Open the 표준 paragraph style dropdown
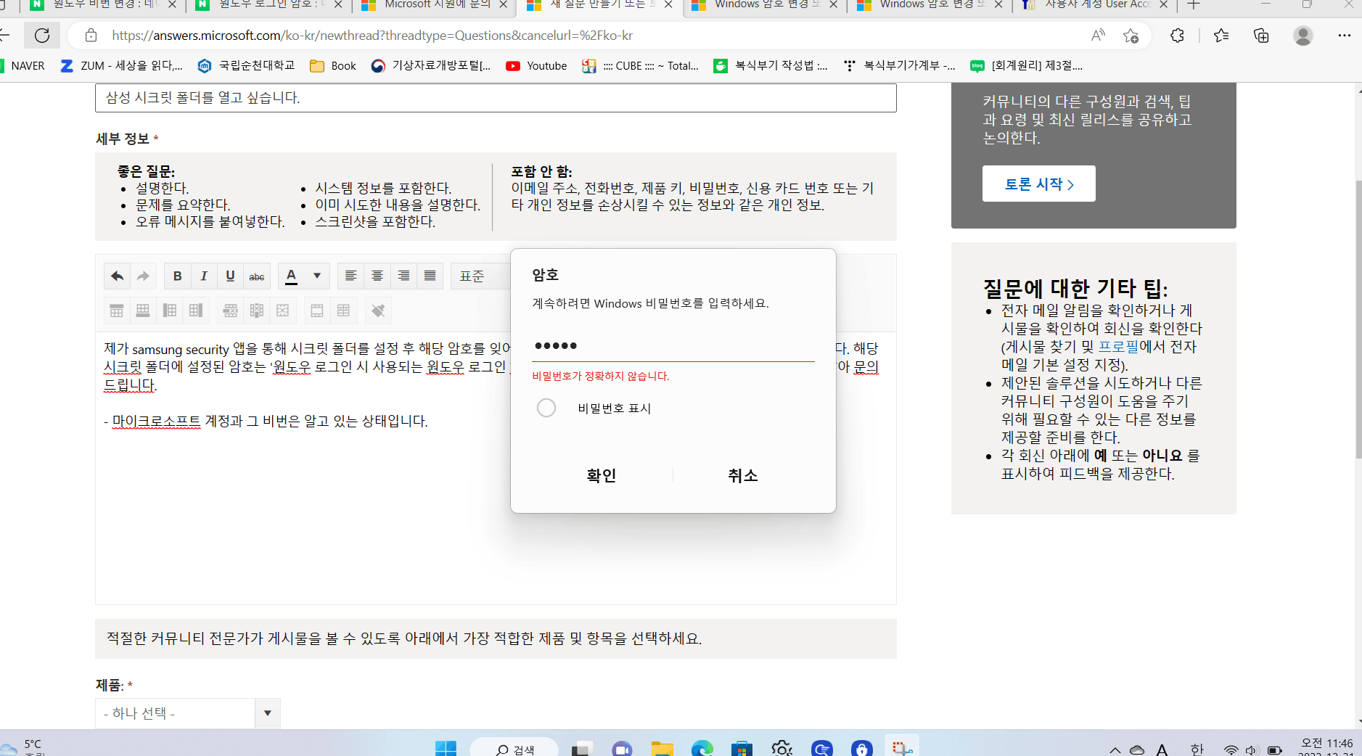 pyautogui.click(x=481, y=276)
